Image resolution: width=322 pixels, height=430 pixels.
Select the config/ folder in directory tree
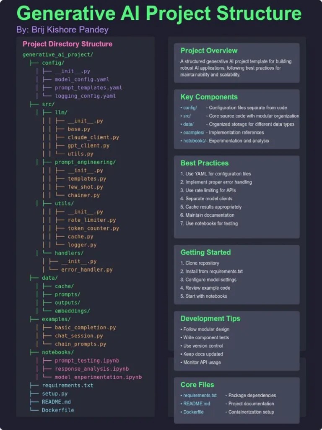coord(53,63)
